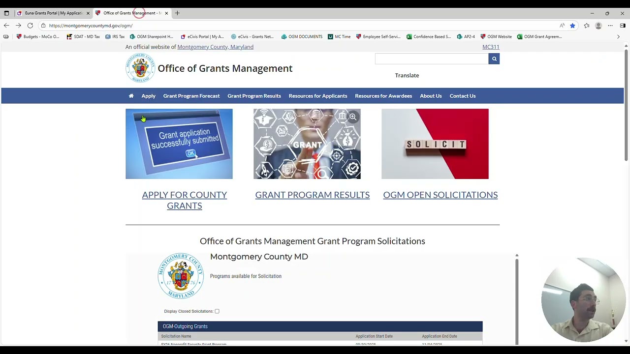
Task: Open Budgets - MoCo bookmark
Action: 38,36
